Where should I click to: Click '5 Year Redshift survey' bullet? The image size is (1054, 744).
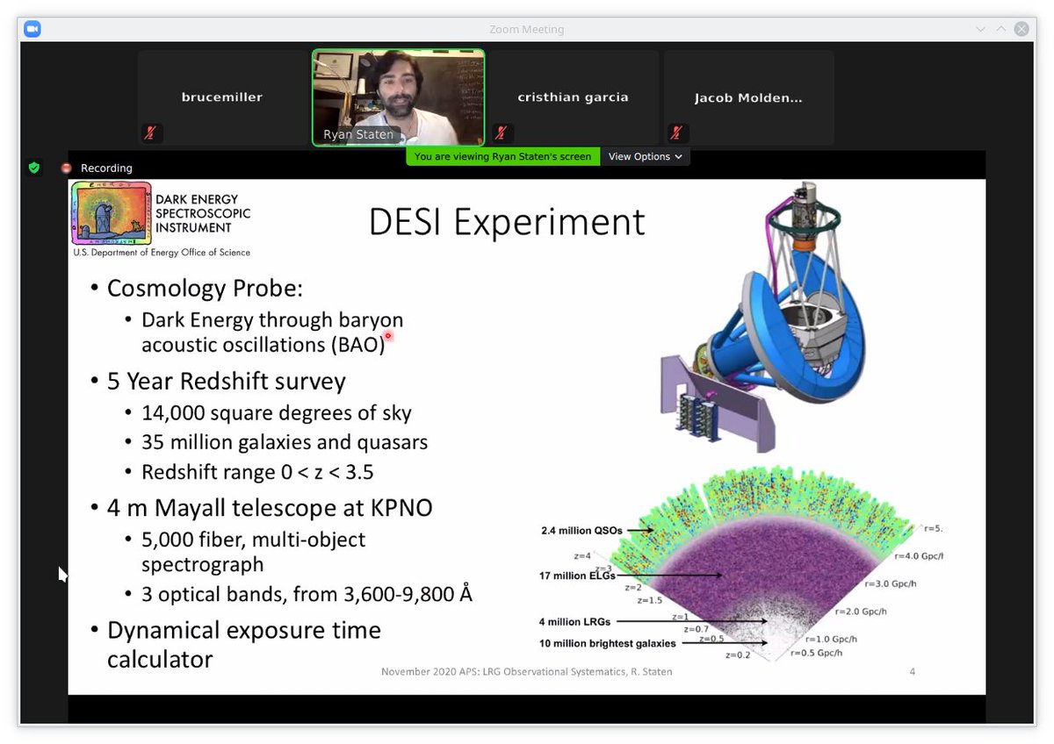point(227,382)
